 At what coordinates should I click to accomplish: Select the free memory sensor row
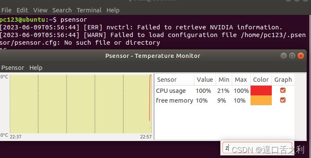pyautogui.click(x=225, y=101)
